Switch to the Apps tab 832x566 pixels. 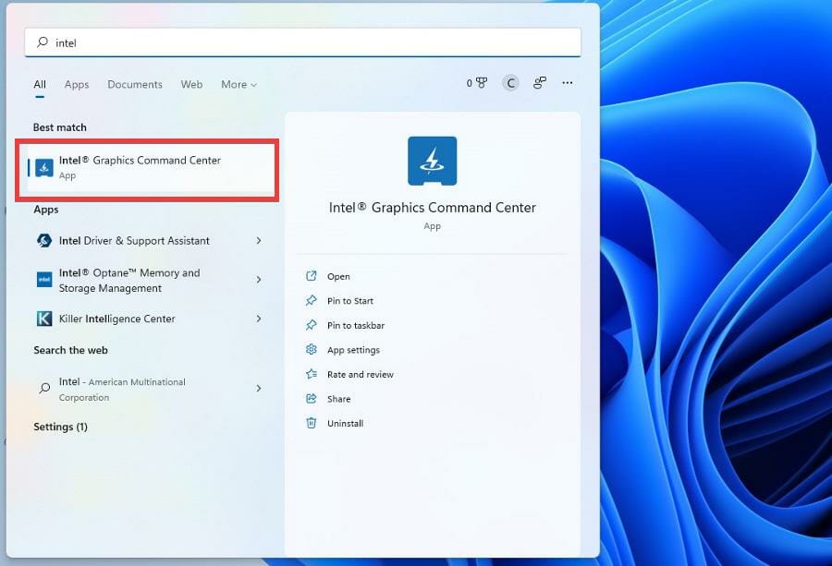tap(77, 84)
